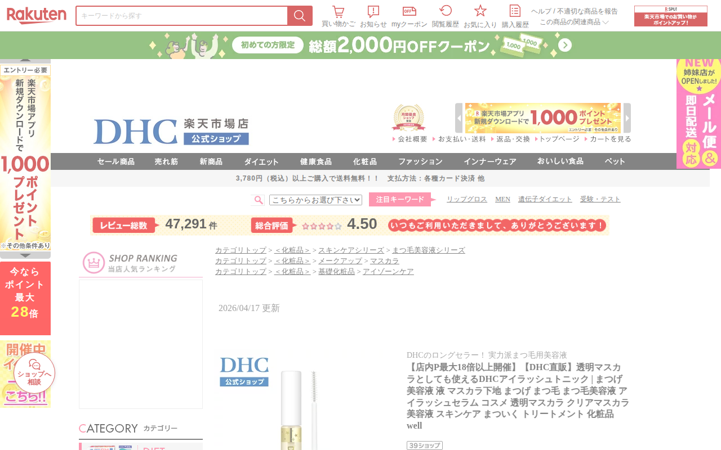Open ファッション in the navigation bar
Image resolution: width=721 pixels, height=450 pixels.
coord(420,161)
